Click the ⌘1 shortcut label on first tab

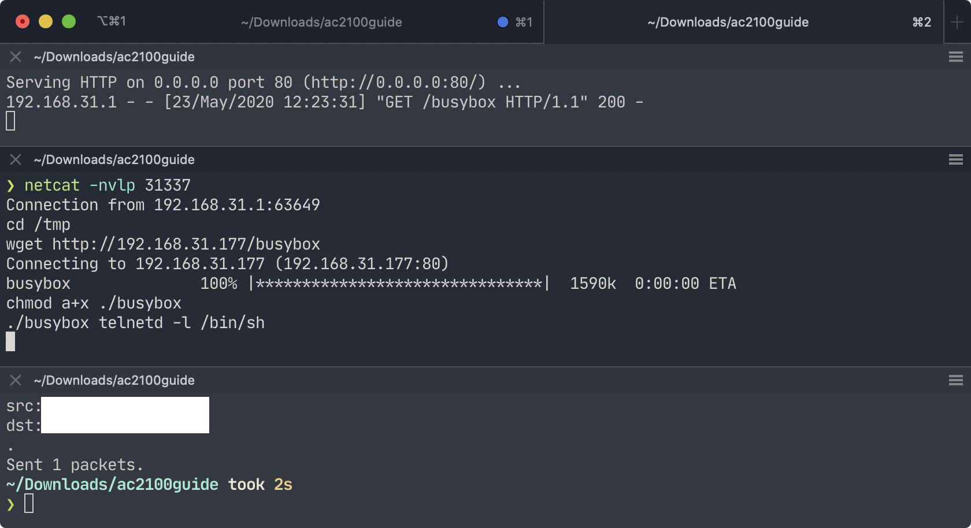pos(524,22)
